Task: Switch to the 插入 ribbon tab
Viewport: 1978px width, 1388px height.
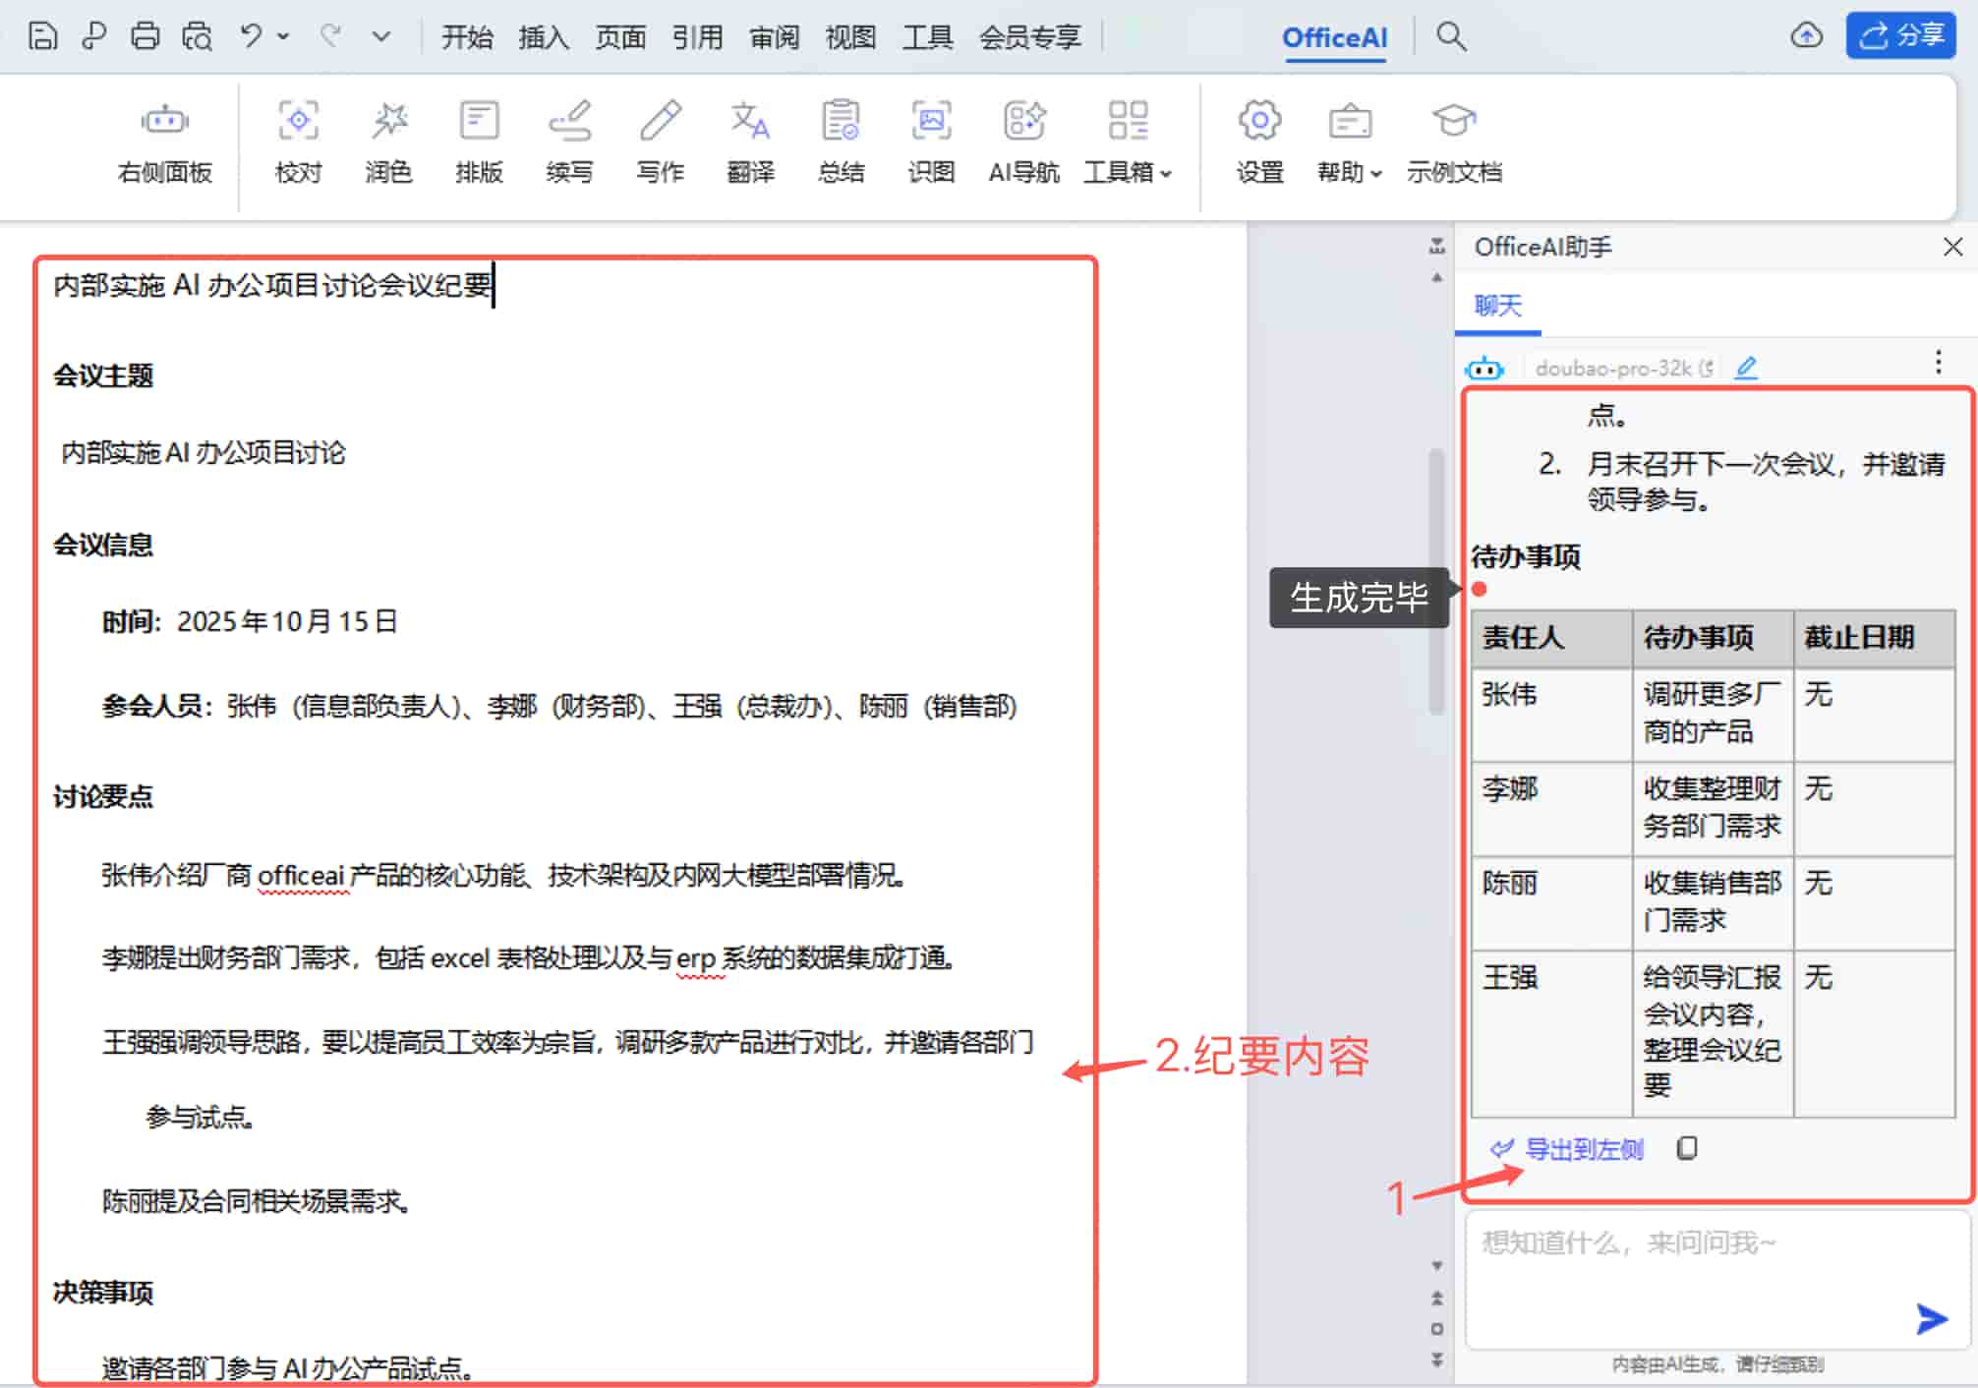Action: pos(544,36)
